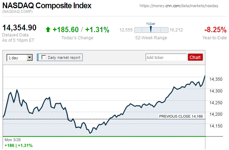The width and height of the screenshot is (229, 150).
Task: Open the 1 day timeframe dropdown
Action: click(19, 57)
